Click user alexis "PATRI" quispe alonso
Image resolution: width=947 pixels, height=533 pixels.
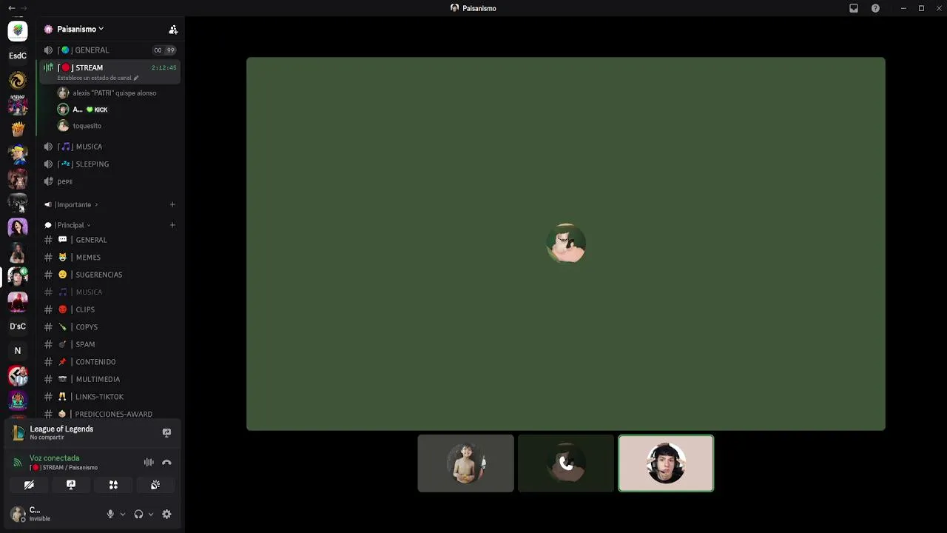coord(117,93)
